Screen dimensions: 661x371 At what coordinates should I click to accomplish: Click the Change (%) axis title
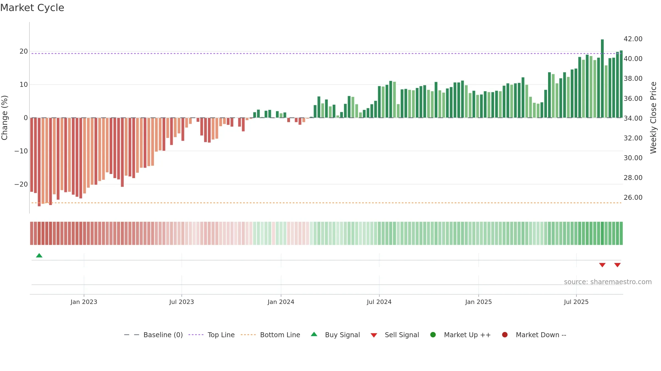click(x=4, y=118)
